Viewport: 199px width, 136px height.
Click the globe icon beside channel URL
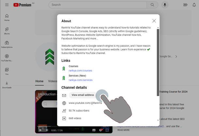[x=64, y=103]
